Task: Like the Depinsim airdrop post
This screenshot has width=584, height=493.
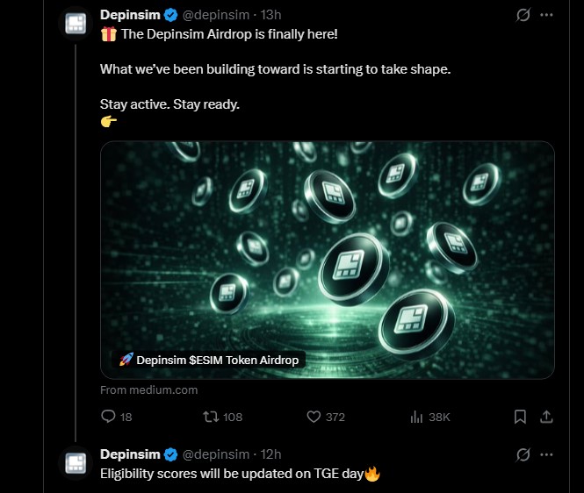Action: pos(314,417)
